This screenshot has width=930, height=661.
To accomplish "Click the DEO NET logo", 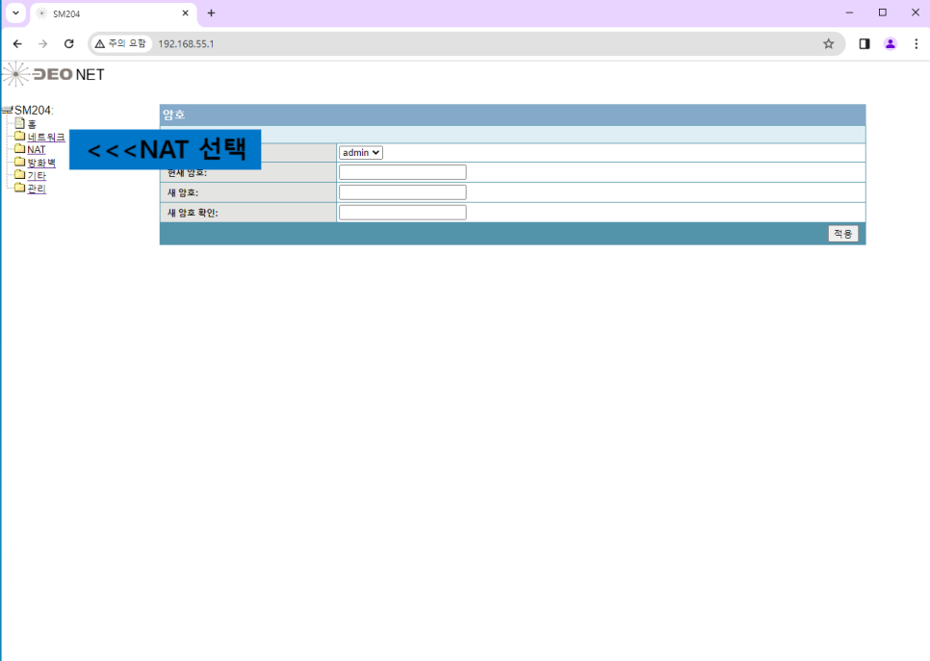I will point(53,75).
